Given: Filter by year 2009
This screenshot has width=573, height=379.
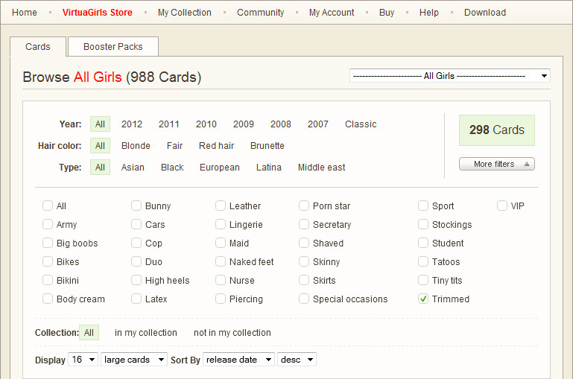Looking at the screenshot, I should point(244,124).
